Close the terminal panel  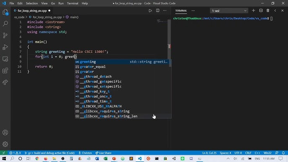[x=283, y=10]
